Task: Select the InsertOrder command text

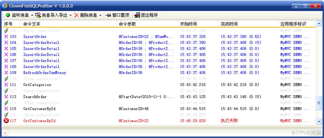Action: pos(35,37)
